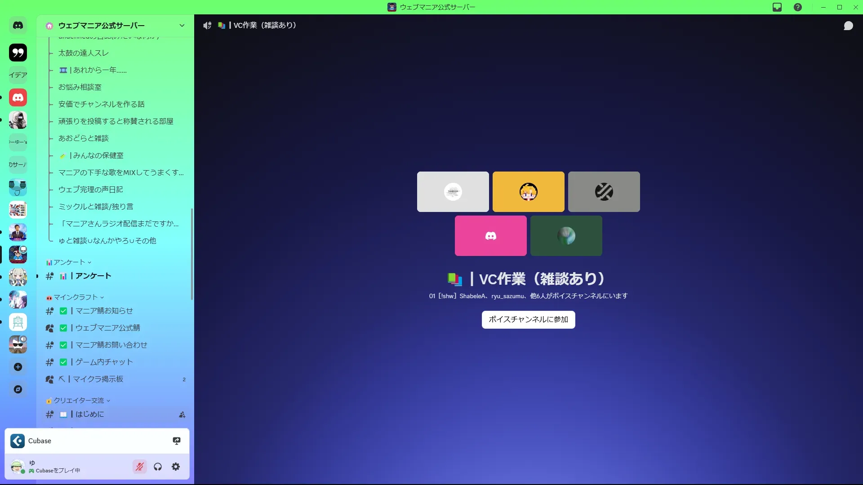Image resolution: width=863 pixels, height=485 pixels.
Task: Click the screen share icon beside Cubase
Action: (177, 441)
